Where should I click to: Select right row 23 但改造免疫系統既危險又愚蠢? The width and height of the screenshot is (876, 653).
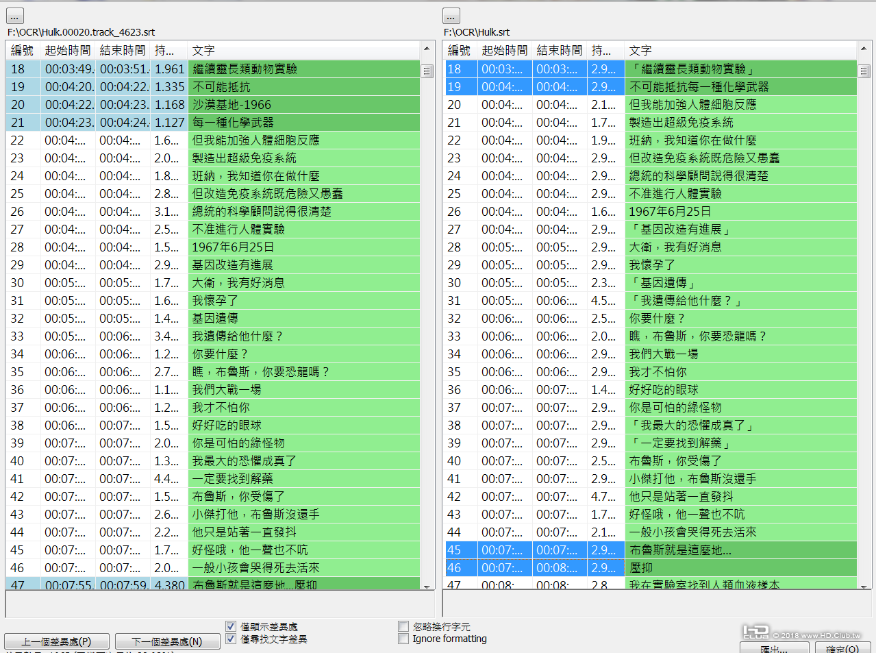pyautogui.click(x=650, y=158)
